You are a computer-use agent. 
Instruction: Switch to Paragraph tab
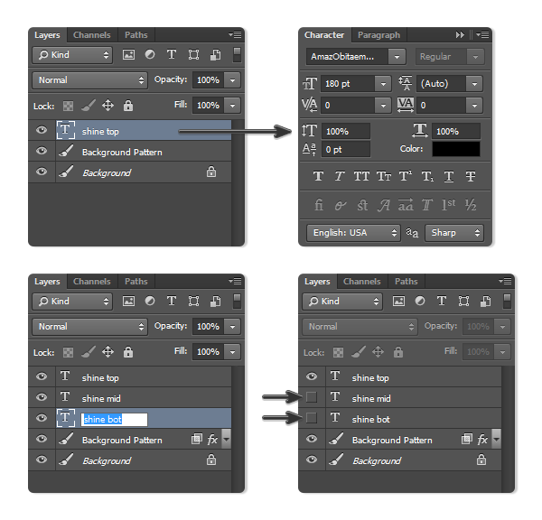(x=378, y=35)
